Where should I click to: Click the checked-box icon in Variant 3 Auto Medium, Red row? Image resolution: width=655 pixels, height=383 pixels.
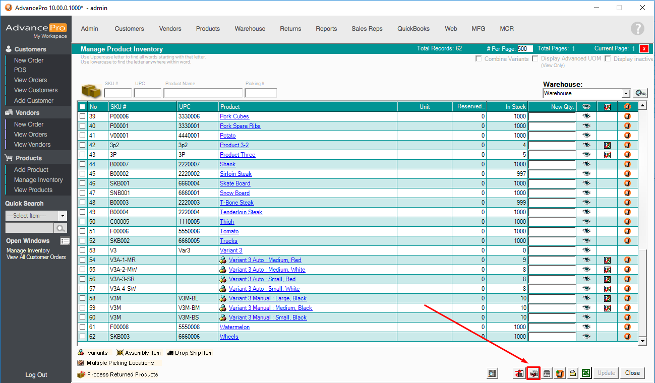(x=607, y=260)
